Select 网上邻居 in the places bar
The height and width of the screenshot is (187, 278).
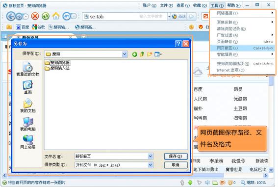point(27,142)
